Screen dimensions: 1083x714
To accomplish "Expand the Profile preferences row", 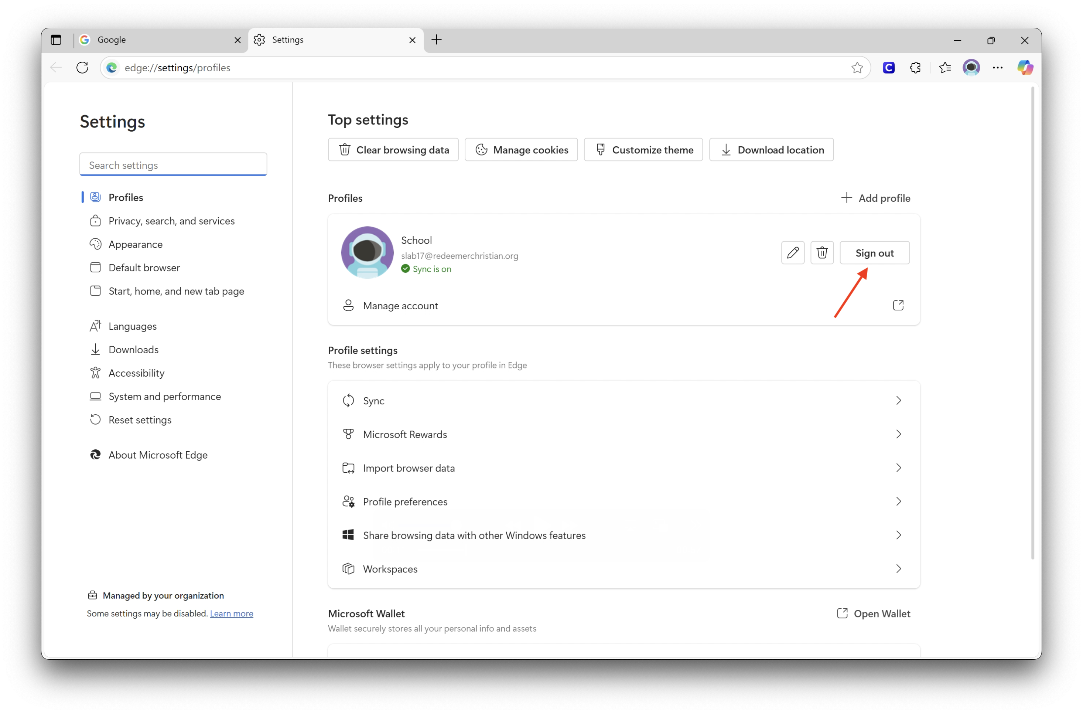I will [x=624, y=502].
